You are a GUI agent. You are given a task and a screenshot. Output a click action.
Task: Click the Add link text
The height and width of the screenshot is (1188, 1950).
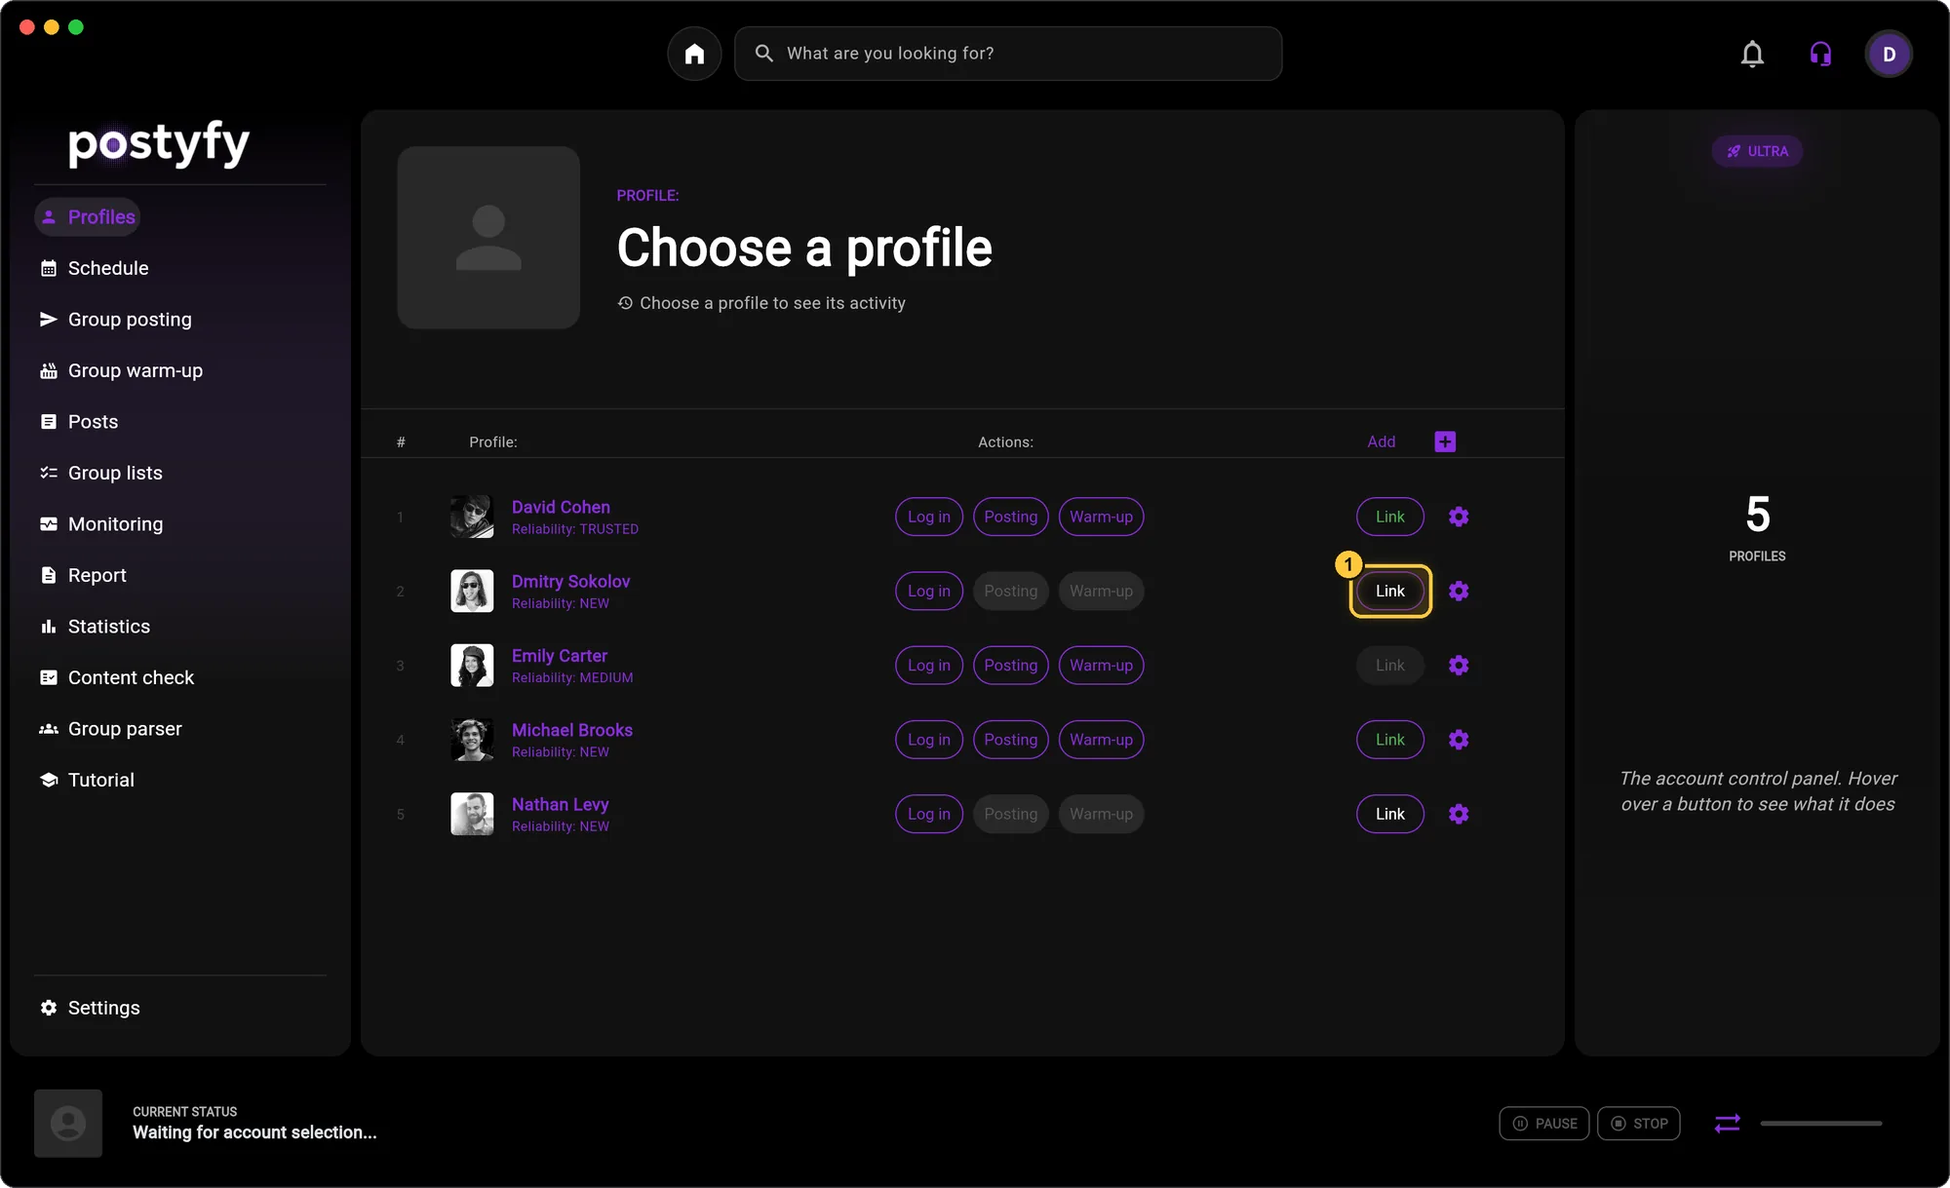1381,441
